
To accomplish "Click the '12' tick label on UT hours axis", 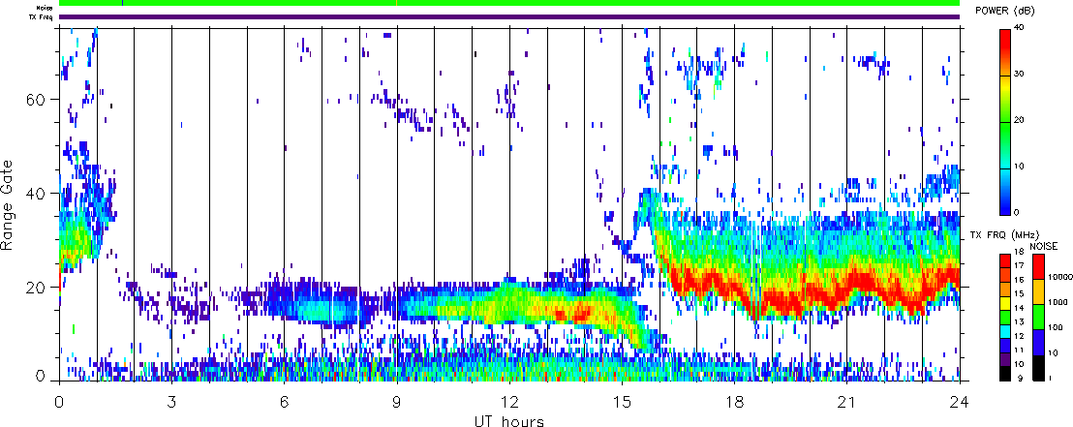I will coord(509,401).
